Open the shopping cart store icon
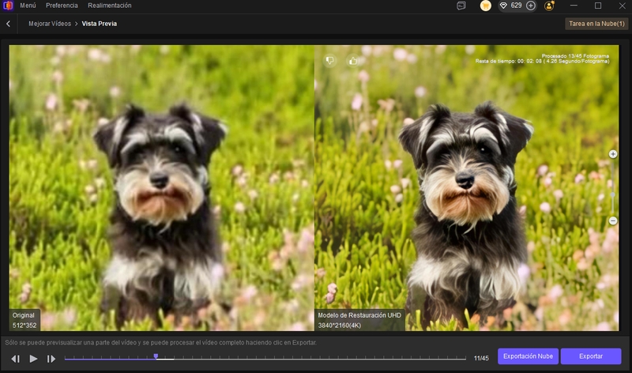632x373 pixels. click(x=486, y=6)
